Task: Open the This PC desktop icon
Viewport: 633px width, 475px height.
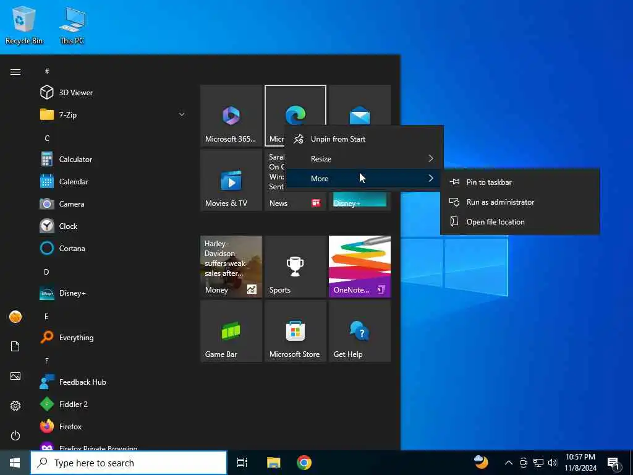Action: pos(72,25)
